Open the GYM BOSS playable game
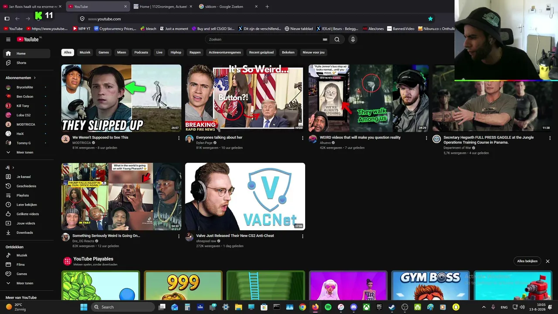This screenshot has width=558, height=314. (430, 285)
